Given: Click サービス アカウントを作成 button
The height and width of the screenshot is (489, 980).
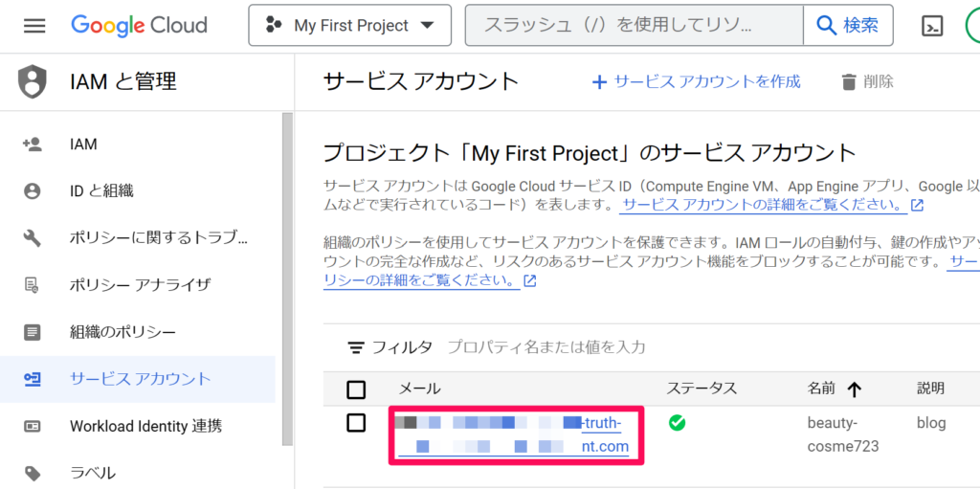Looking at the screenshot, I should pyautogui.click(x=697, y=81).
